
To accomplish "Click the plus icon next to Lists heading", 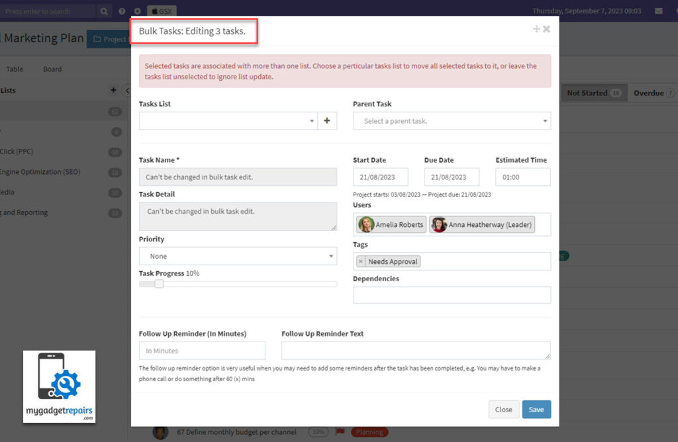I will click(114, 91).
